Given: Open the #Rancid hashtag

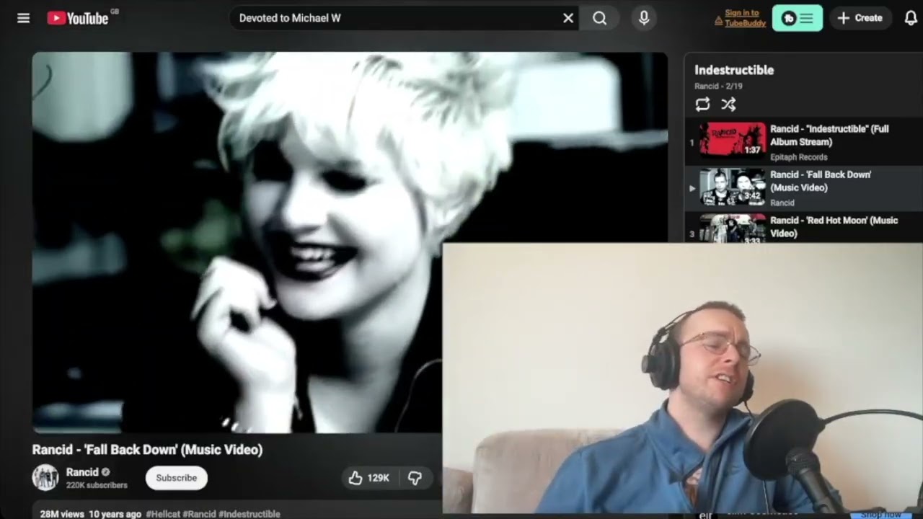Looking at the screenshot, I should pos(199,514).
